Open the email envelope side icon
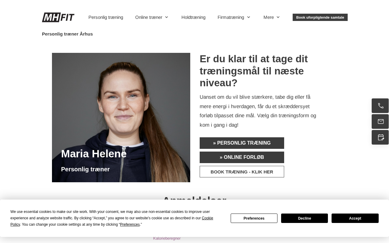Image resolution: width=389 pixels, height=243 pixels. pyautogui.click(x=380, y=122)
